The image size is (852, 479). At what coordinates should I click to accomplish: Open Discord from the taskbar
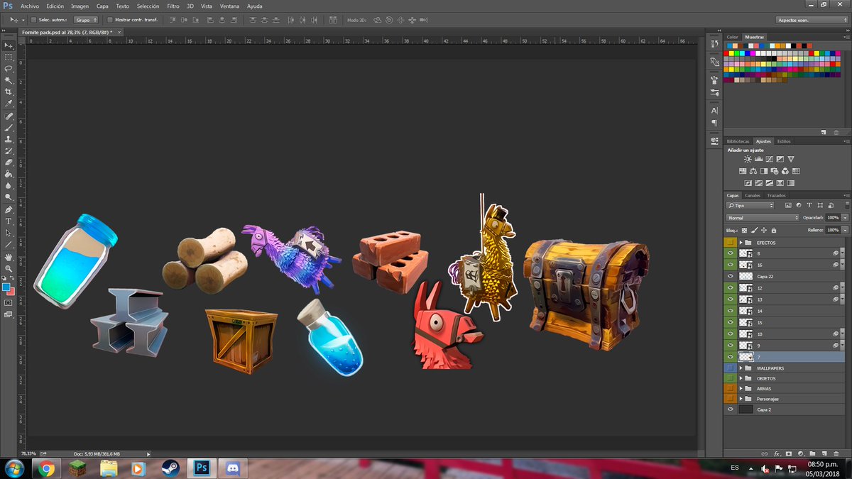(x=231, y=468)
